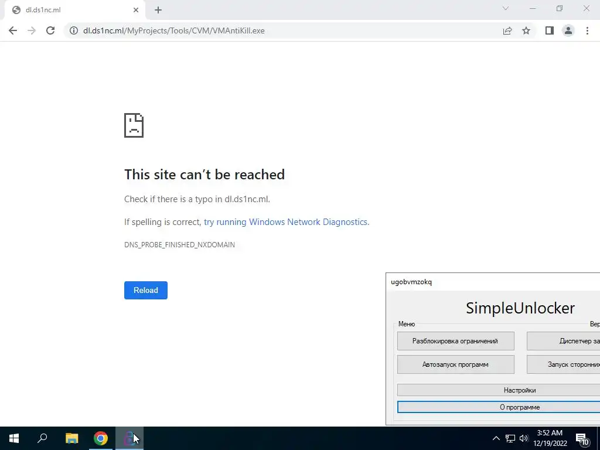Click Разблокировка ограничений button
Viewport: 600px width, 450px height.
click(455, 341)
